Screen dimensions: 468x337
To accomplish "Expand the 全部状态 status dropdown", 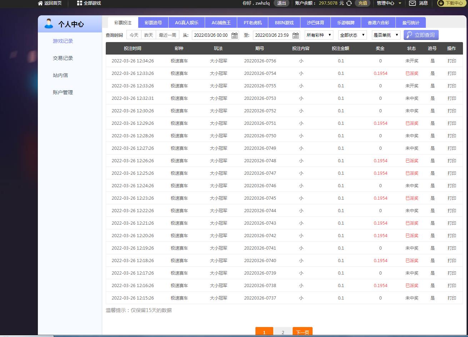I will (352, 35).
